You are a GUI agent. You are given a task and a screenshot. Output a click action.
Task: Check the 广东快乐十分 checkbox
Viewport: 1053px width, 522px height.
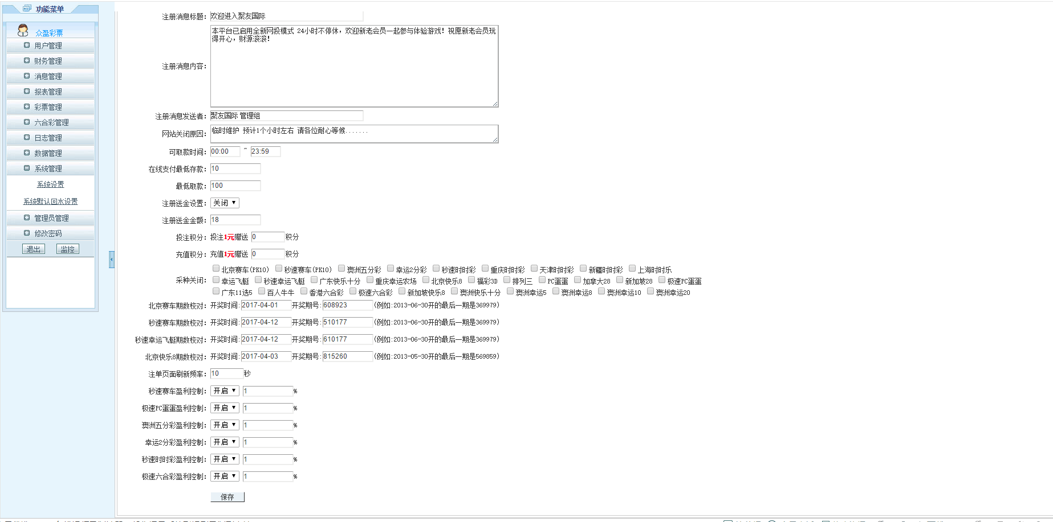[x=314, y=280]
